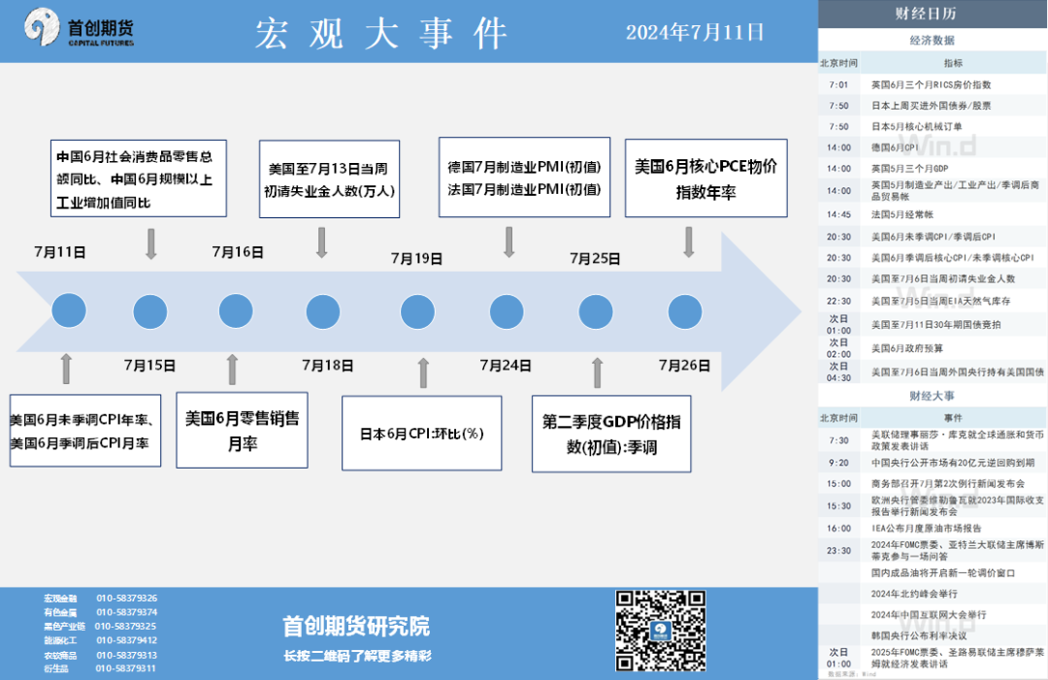Viewport: 1048px width, 680px height.
Task: Click the 中国6月社会消费品零售总额同比 event box
Action: click(x=139, y=178)
